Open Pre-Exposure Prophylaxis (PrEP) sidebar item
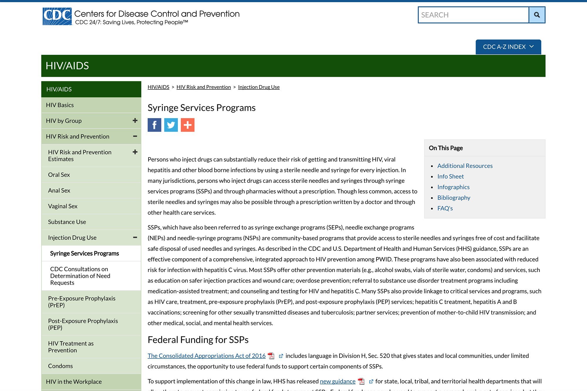Viewport: 587px width, 391px height. tap(91, 302)
